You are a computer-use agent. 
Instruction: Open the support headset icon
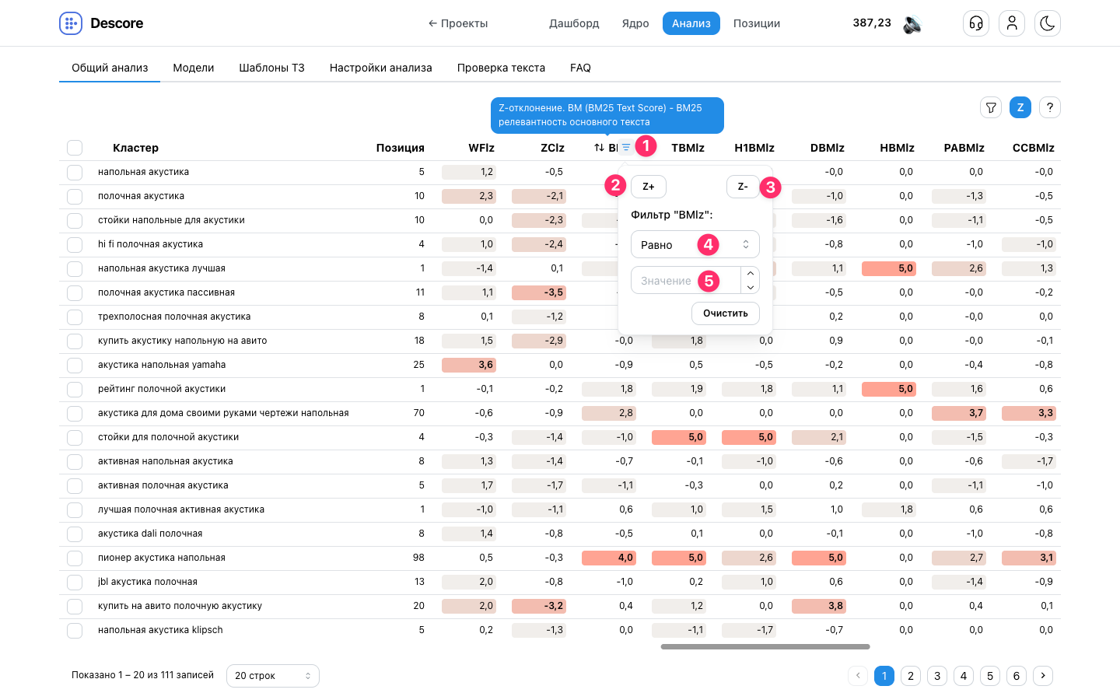click(976, 23)
